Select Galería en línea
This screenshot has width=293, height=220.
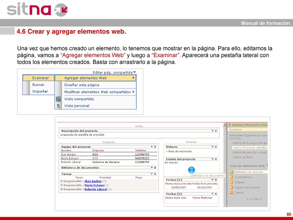(243, 157)
